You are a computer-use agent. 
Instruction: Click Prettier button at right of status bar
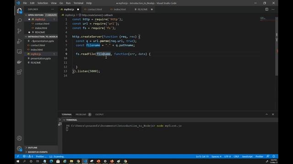(260, 156)
